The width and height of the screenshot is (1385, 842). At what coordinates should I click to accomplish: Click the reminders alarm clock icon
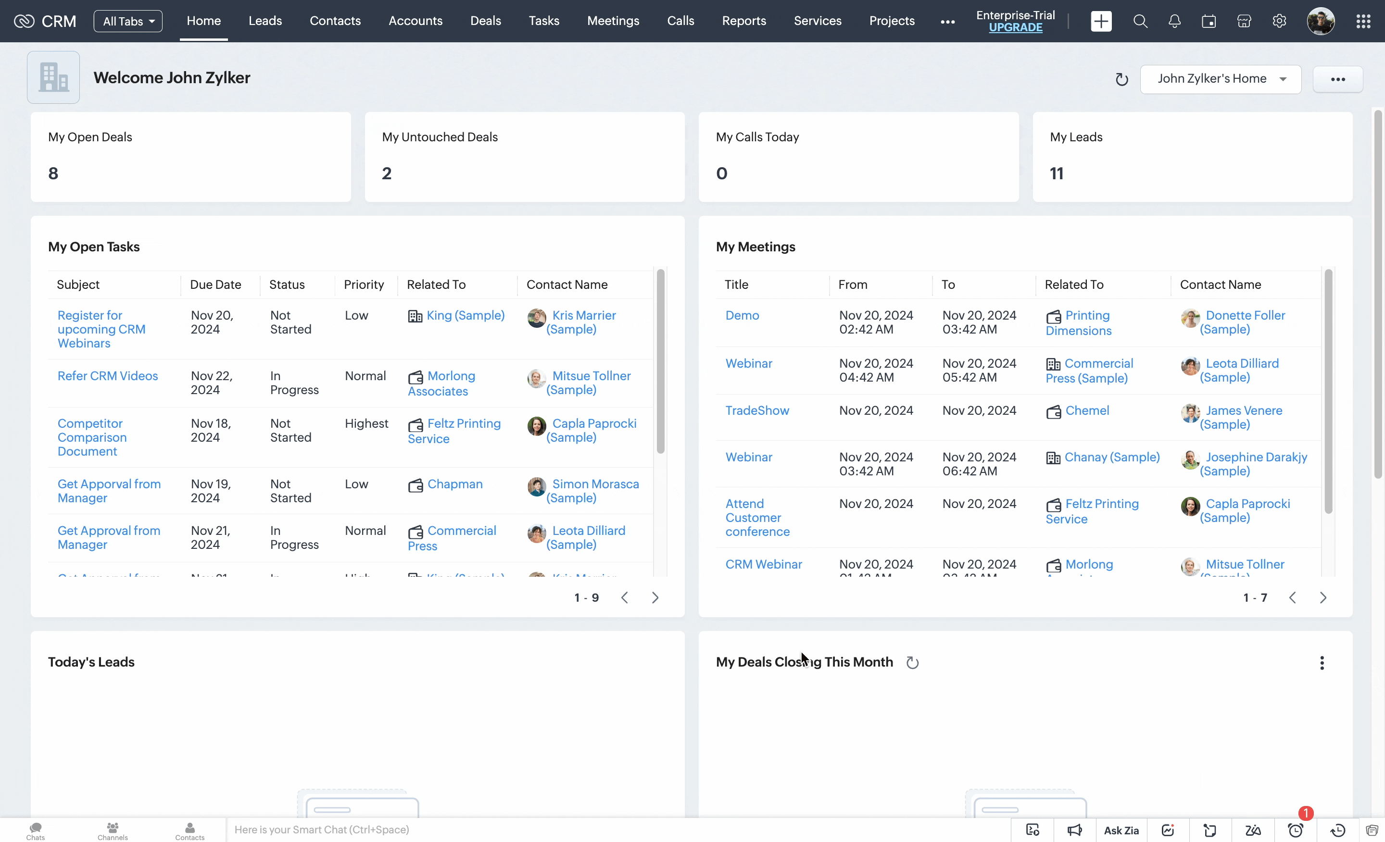tap(1296, 830)
